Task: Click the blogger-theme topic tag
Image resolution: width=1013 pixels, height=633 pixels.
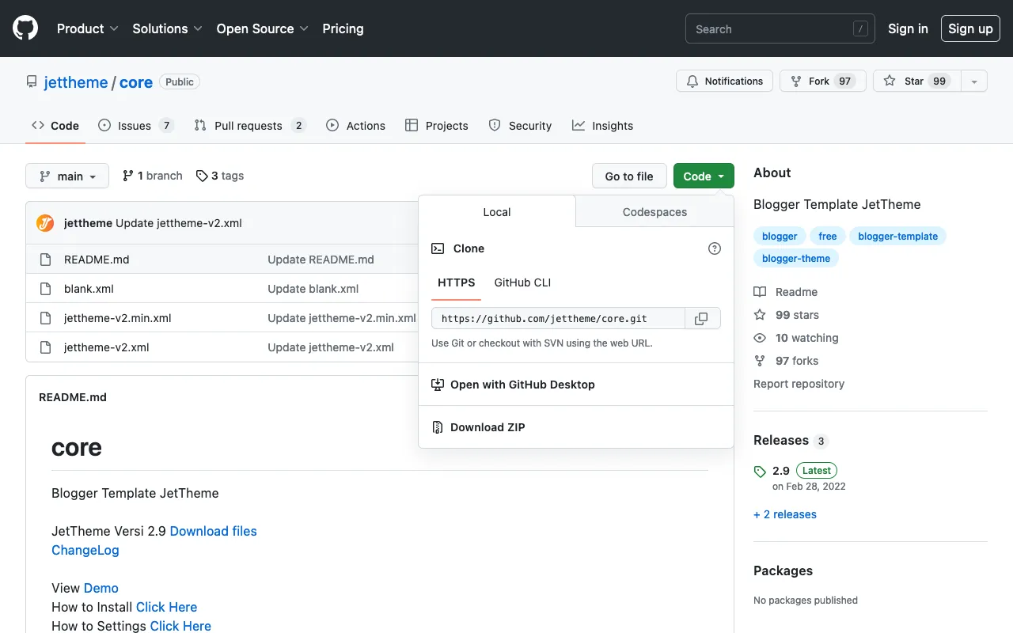Action: point(796,258)
